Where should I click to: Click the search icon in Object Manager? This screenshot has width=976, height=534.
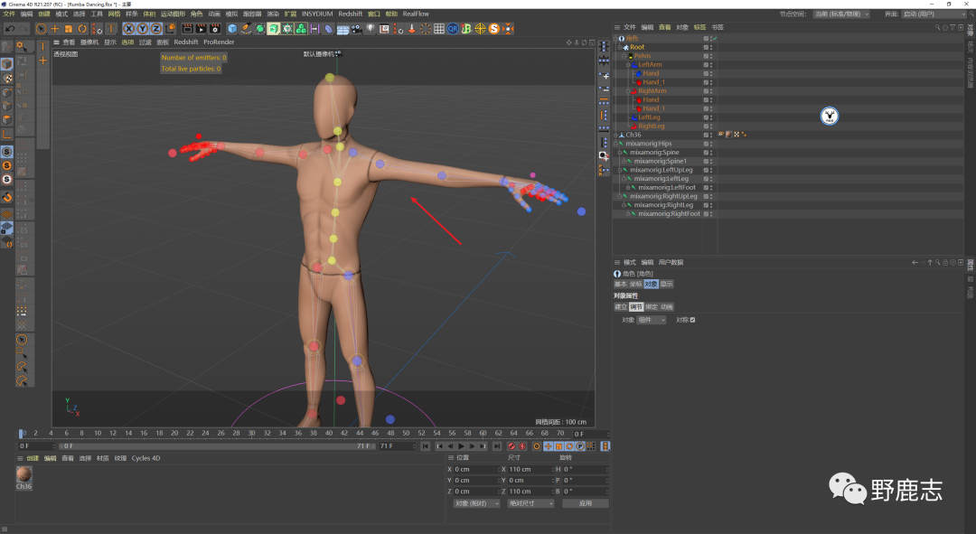[x=938, y=27]
